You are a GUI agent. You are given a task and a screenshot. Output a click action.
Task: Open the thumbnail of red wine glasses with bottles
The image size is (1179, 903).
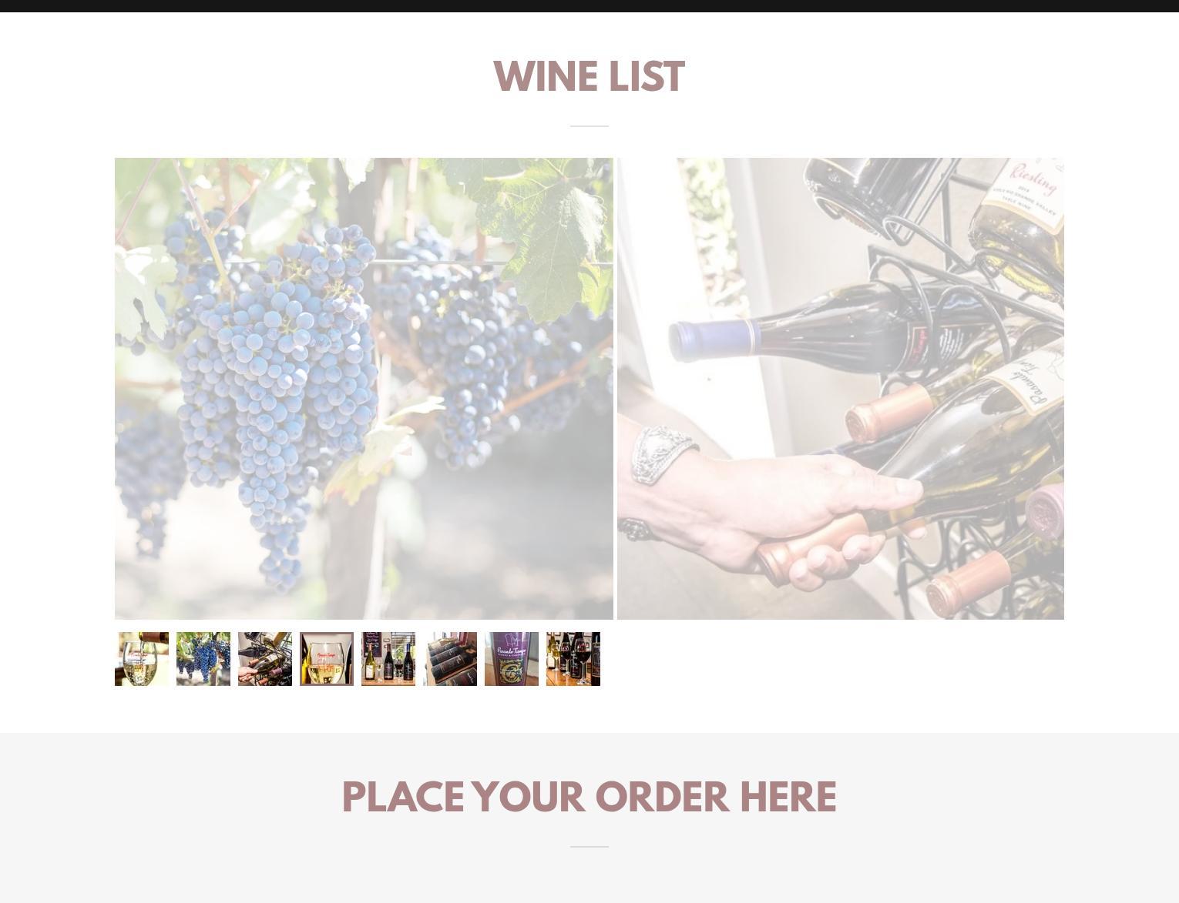573,659
